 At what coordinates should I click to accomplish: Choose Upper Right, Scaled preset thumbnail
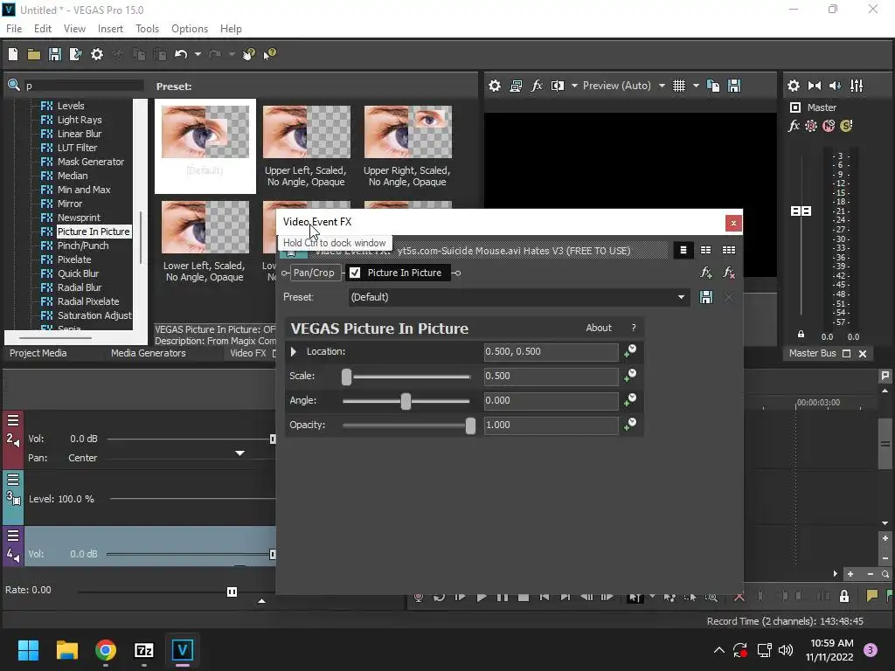(x=407, y=132)
